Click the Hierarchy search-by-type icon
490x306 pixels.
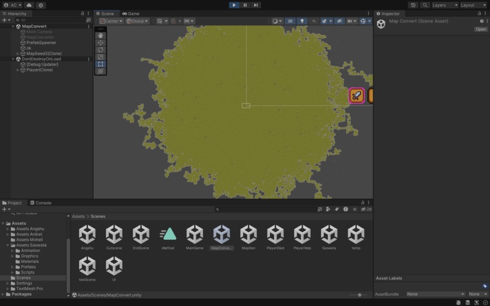(x=88, y=20)
